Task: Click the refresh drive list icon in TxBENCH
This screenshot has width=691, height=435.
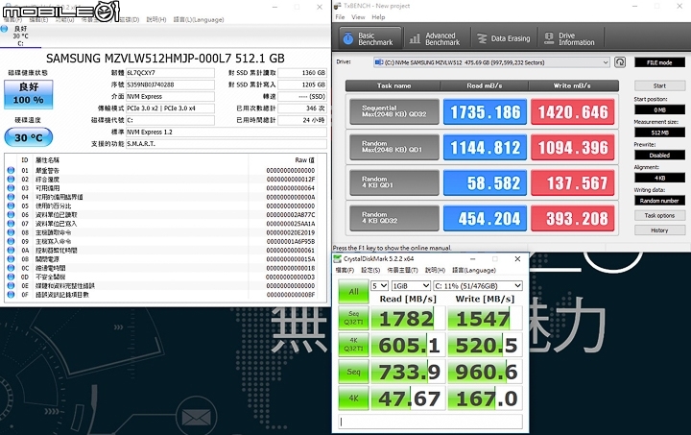Action: 620,62
